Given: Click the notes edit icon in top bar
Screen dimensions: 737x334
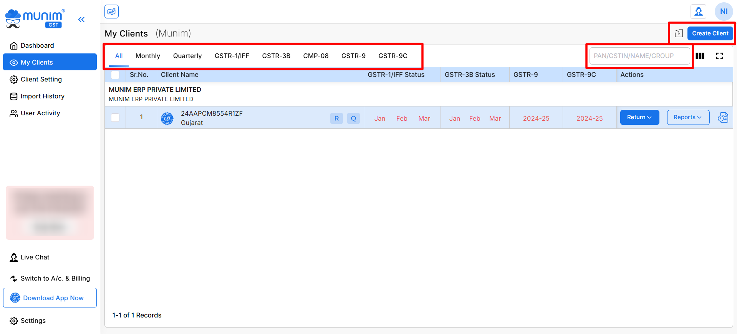Looking at the screenshot, I should tap(111, 12).
